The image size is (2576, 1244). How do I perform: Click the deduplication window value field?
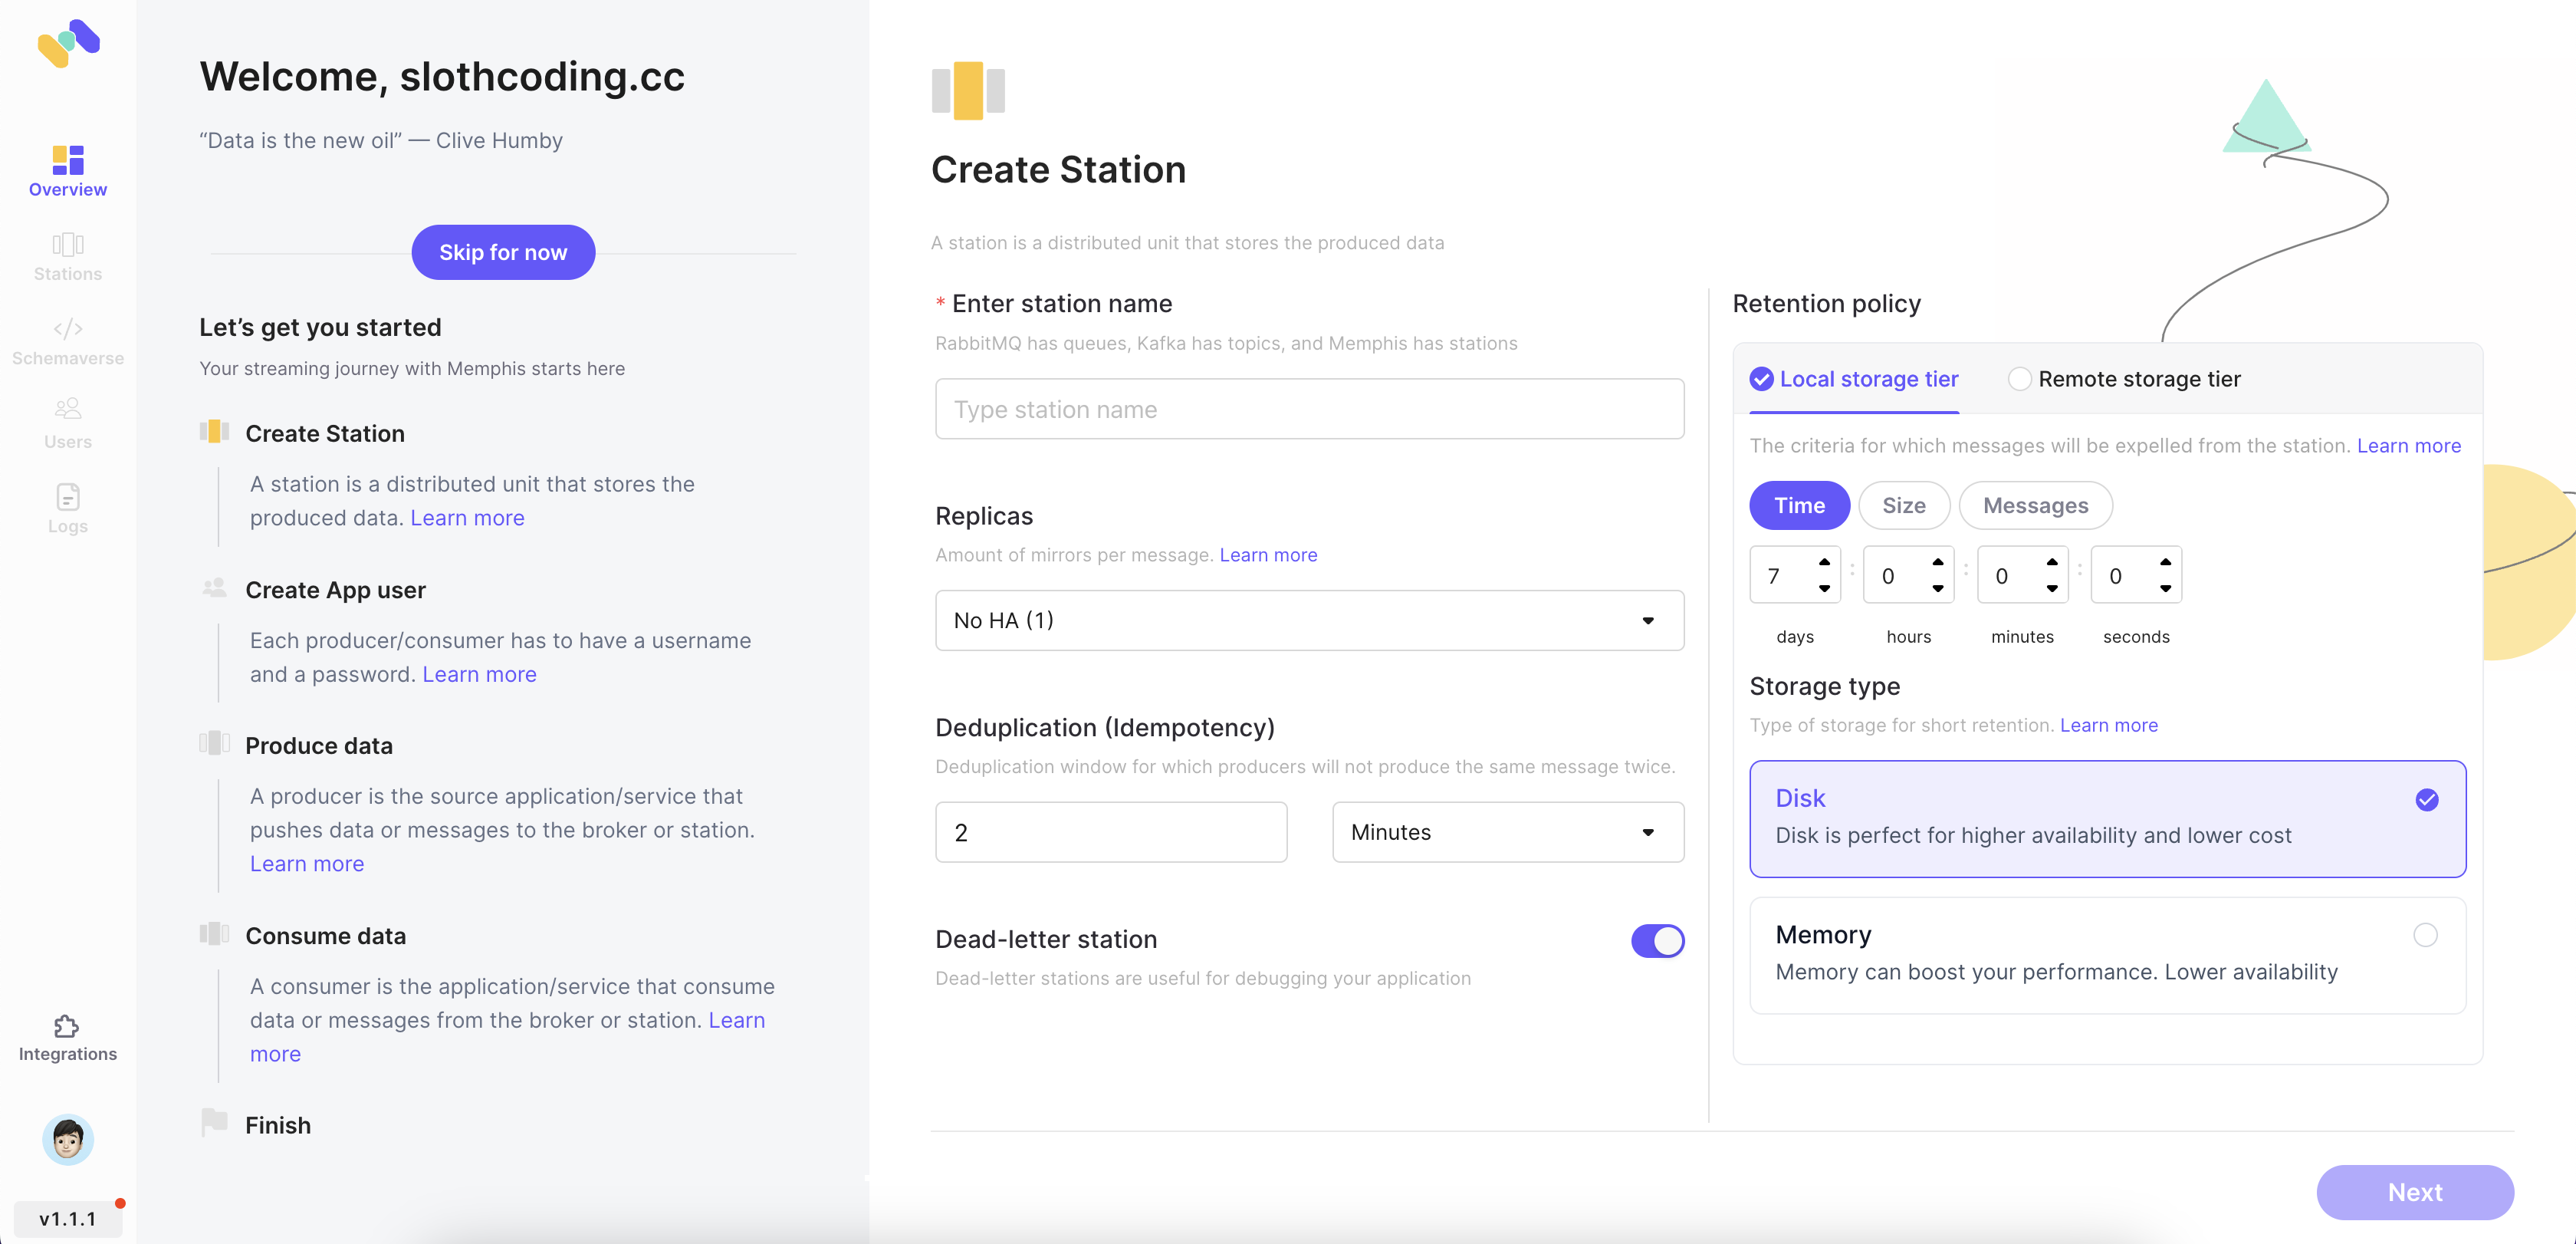1111,832
